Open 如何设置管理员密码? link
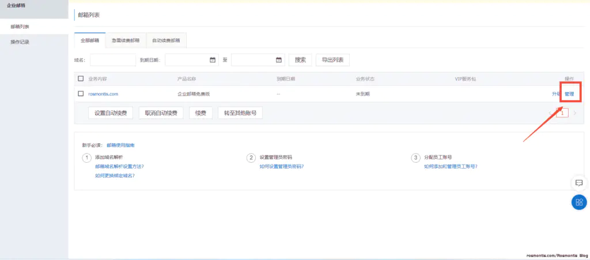Image resolution: width=590 pixels, height=260 pixels. click(x=281, y=166)
